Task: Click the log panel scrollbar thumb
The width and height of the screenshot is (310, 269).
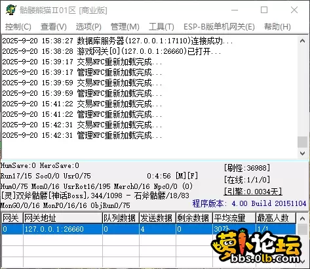Action: point(302,142)
